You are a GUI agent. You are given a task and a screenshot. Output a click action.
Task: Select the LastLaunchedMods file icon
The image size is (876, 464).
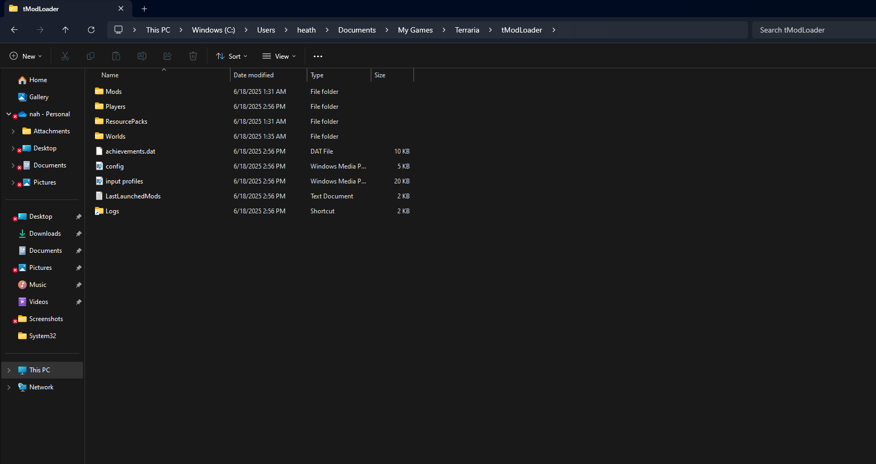[99, 196]
